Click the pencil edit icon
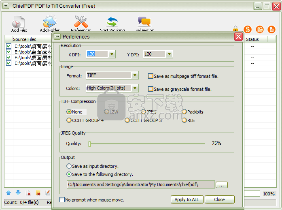Image resolution: width=282 pixels, height=210 pixels. pos(47,193)
